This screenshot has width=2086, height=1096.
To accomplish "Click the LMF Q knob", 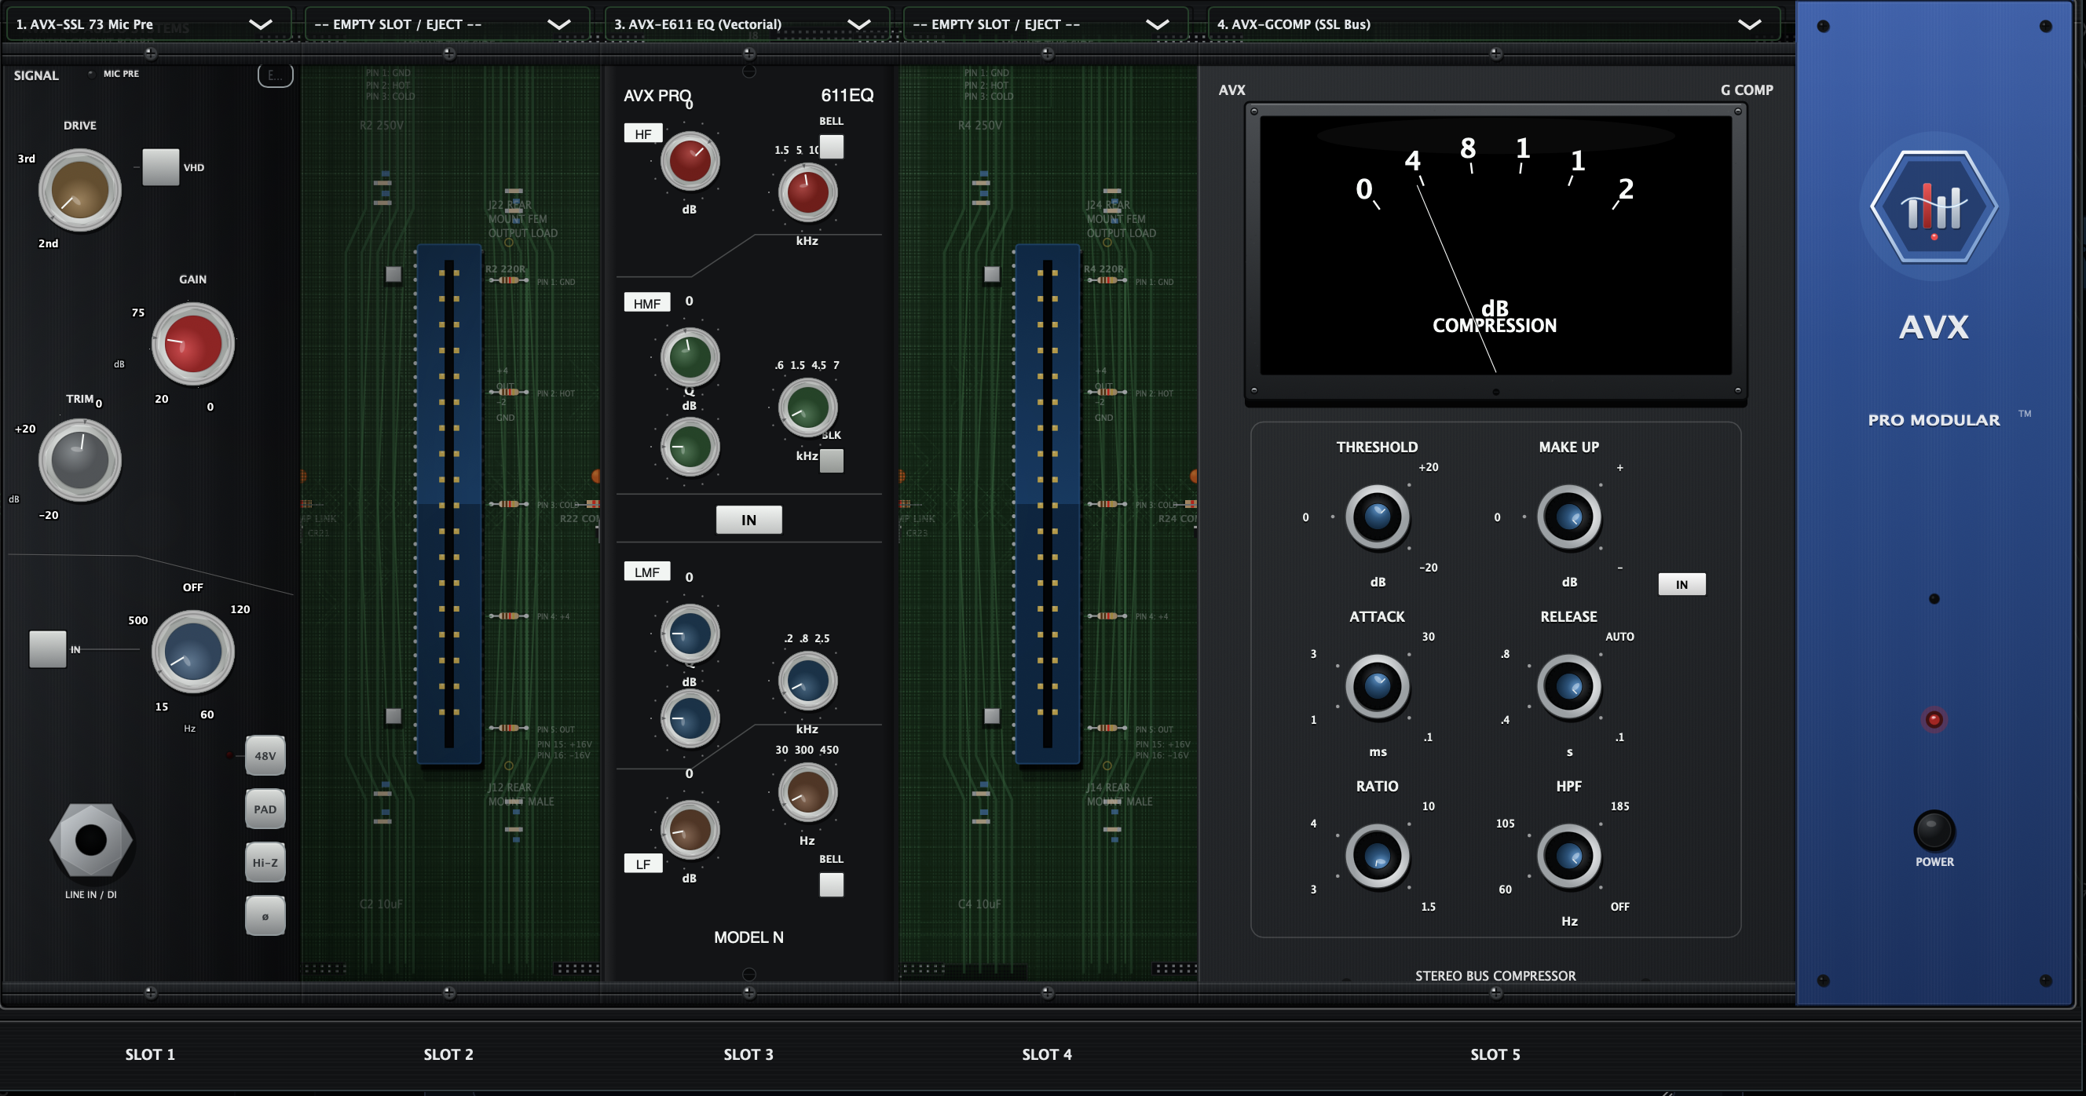I will tap(690, 719).
